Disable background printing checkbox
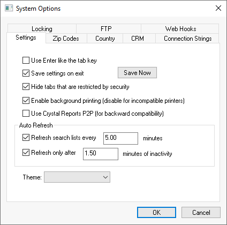This screenshot has height=225, width=227. [26, 101]
